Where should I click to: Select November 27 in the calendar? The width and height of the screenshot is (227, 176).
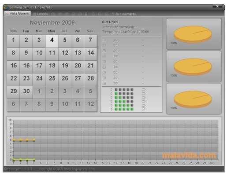click(78, 80)
